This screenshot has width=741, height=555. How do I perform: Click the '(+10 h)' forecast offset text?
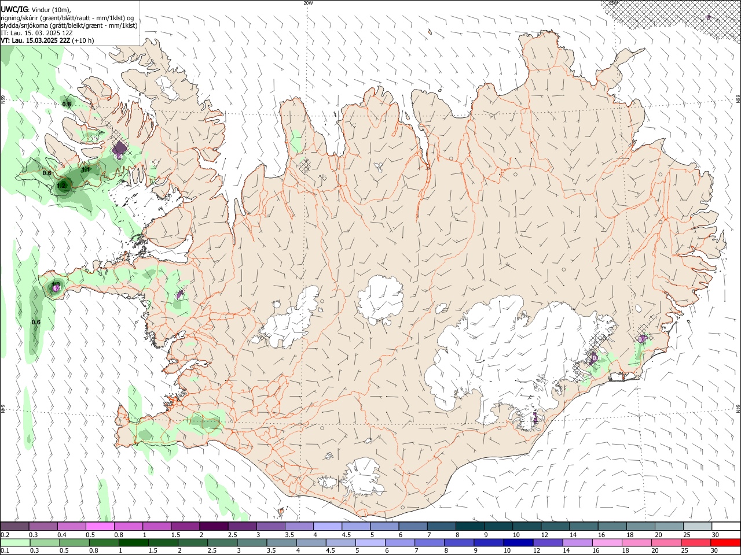(83, 40)
